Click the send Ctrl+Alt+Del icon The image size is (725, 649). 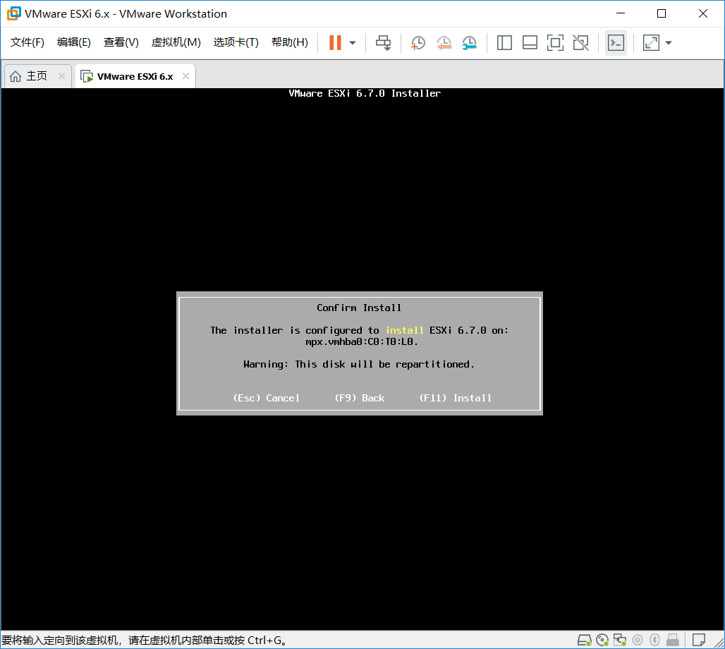[x=384, y=42]
